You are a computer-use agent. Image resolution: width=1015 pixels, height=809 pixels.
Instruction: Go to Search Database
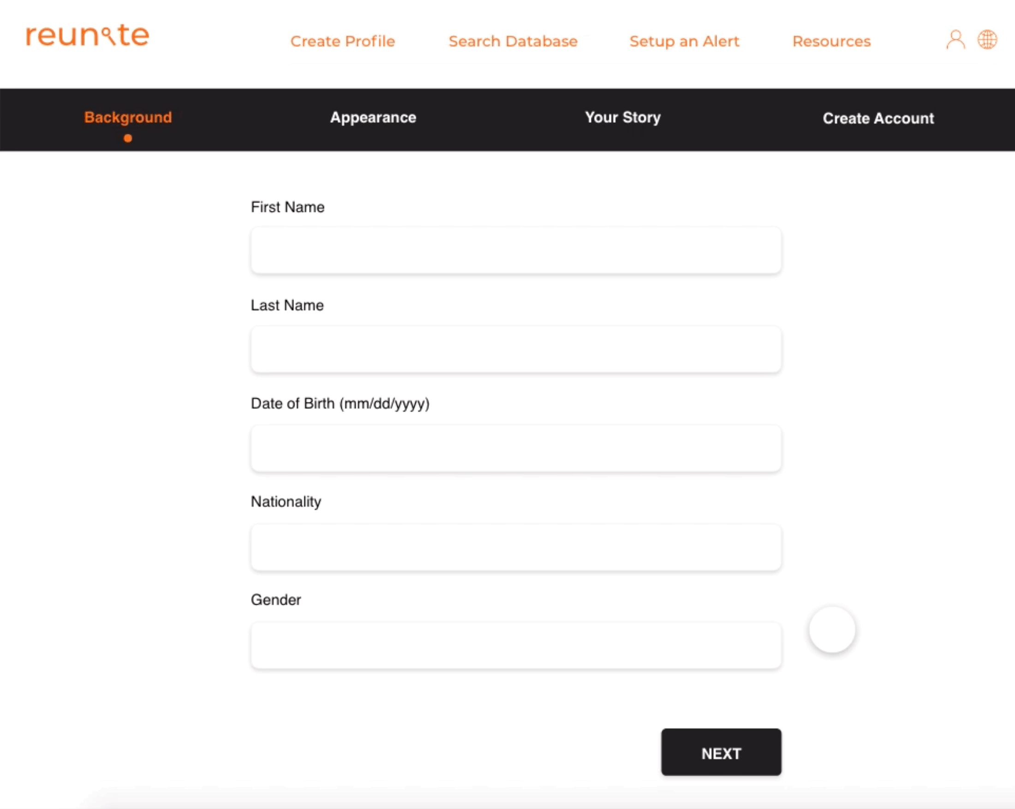[513, 42]
